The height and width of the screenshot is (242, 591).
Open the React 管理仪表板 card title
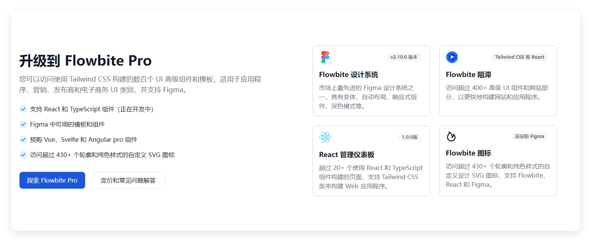click(347, 155)
